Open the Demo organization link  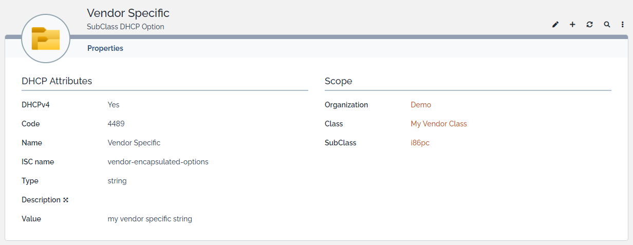[x=421, y=105]
